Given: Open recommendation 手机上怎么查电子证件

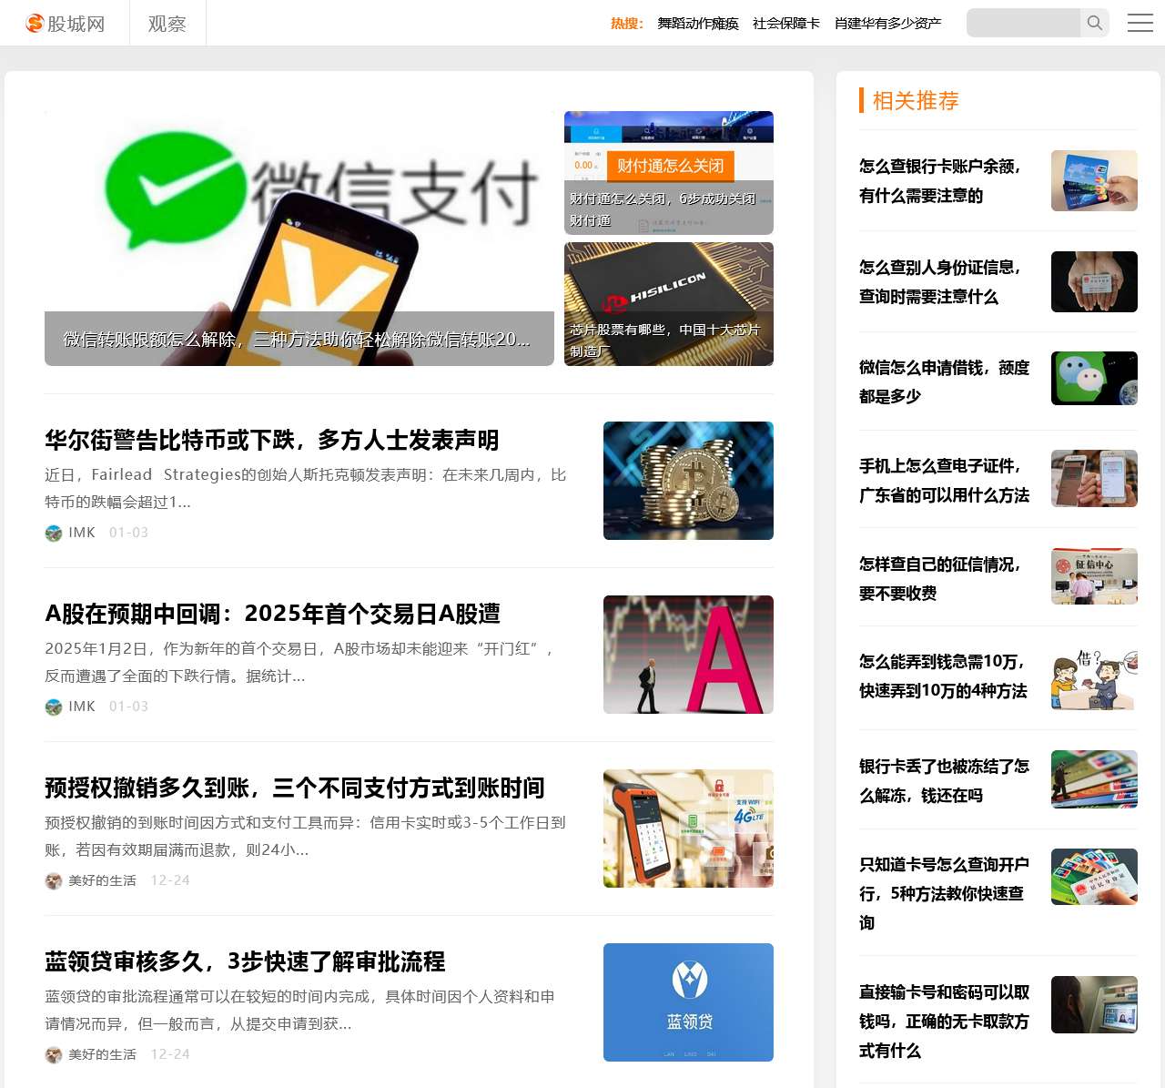Looking at the screenshot, I should pyautogui.click(x=945, y=481).
